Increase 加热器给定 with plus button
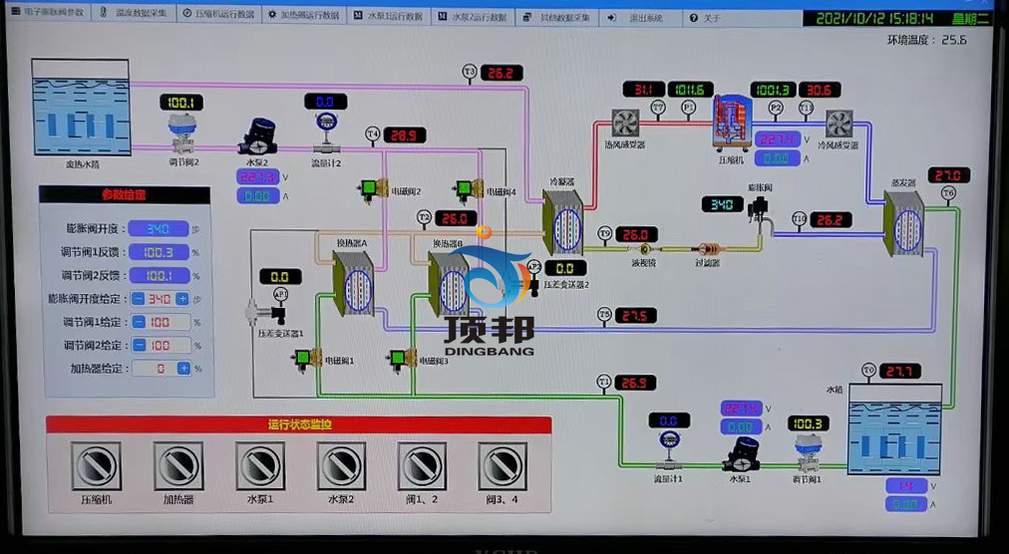The width and height of the screenshot is (1009, 554). coord(183,368)
